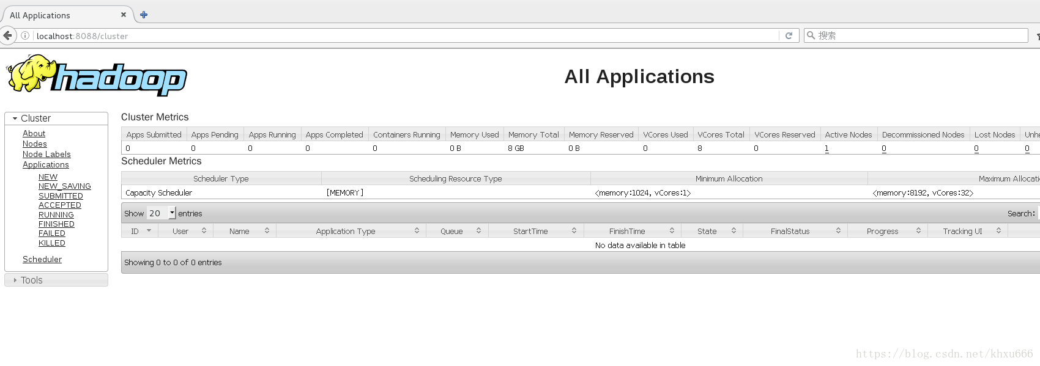Sort the table by FinalStatus column
The height and width of the screenshot is (366, 1040).
coord(795,231)
